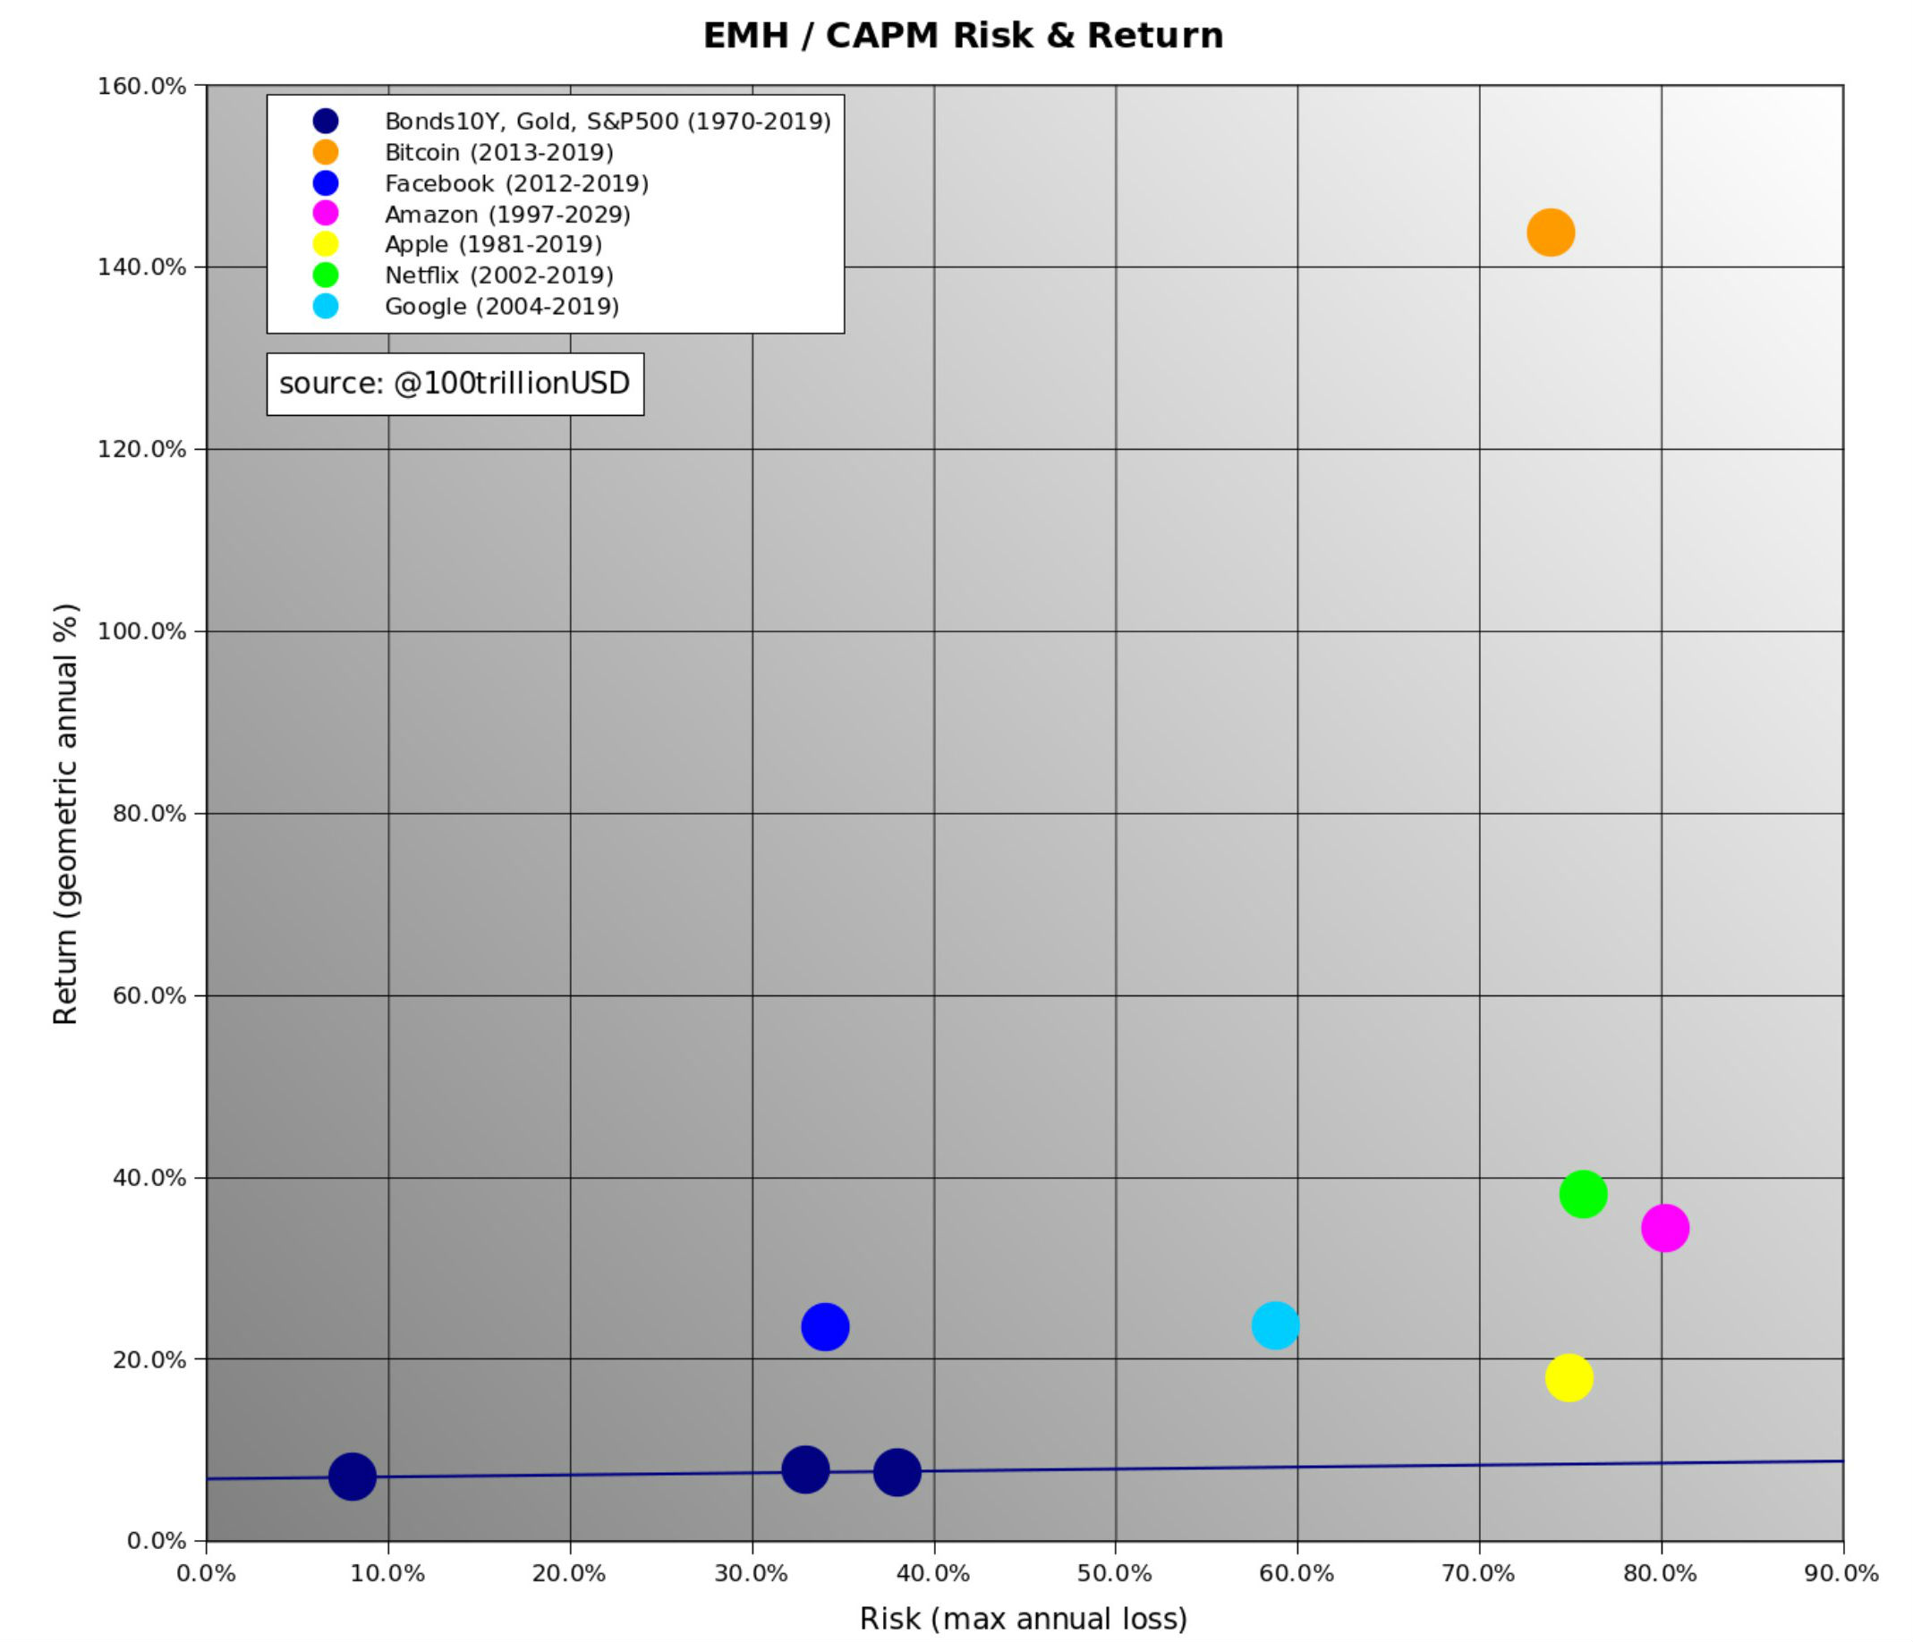
Task: Click the y-axis tick '80.0%'
Action: pyautogui.click(x=149, y=814)
